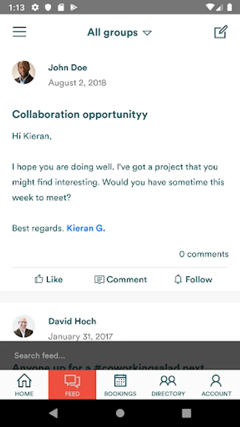The width and height of the screenshot is (240, 427).
Task: Expand the All groups dropdown
Action: (x=119, y=33)
